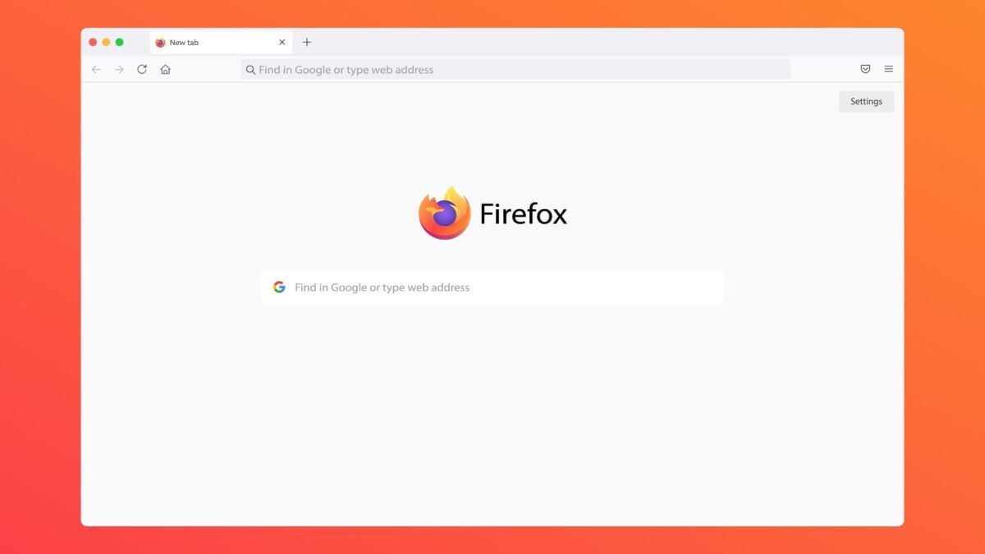985x554 pixels.
Task: Focus the center Google search field
Action: pyautogui.click(x=492, y=287)
